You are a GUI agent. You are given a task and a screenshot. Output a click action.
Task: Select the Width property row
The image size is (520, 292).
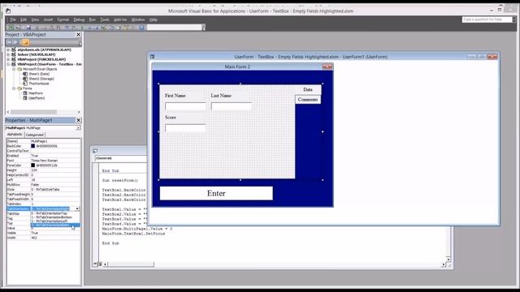[x=43, y=238]
